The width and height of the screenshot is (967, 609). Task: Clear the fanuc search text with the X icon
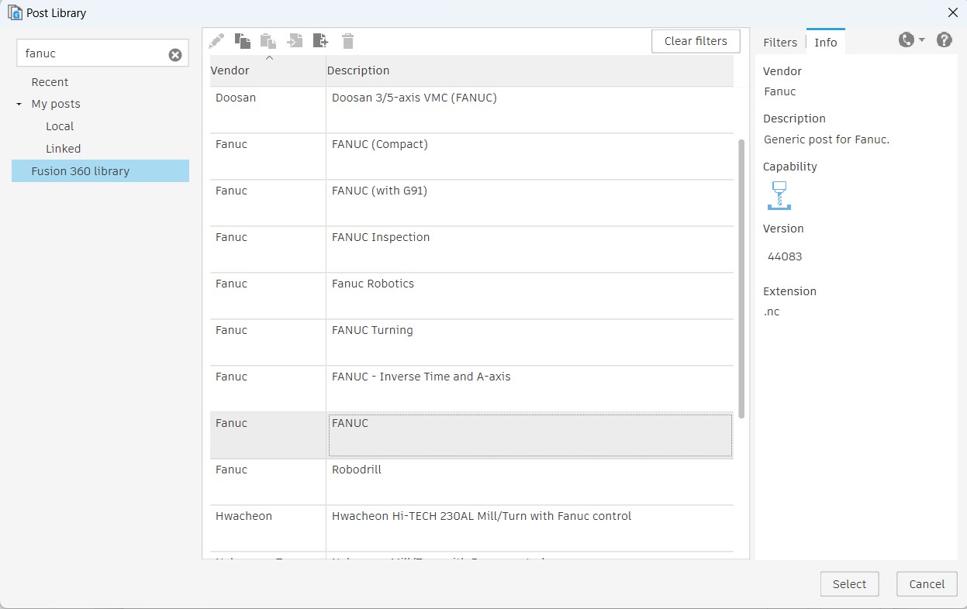click(175, 53)
